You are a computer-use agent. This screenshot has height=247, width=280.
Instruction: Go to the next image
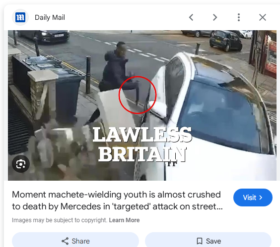click(215, 17)
